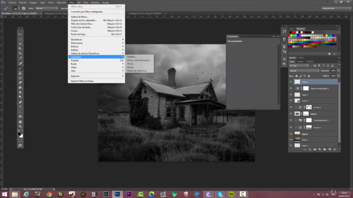Select the Move tool
This screenshot has height=198, width=353.
[x=20, y=34]
